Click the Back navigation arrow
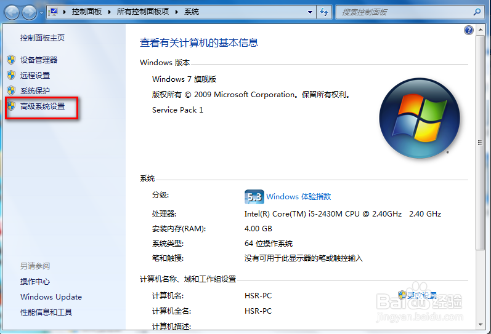This screenshot has width=491, height=334. [x=12, y=12]
